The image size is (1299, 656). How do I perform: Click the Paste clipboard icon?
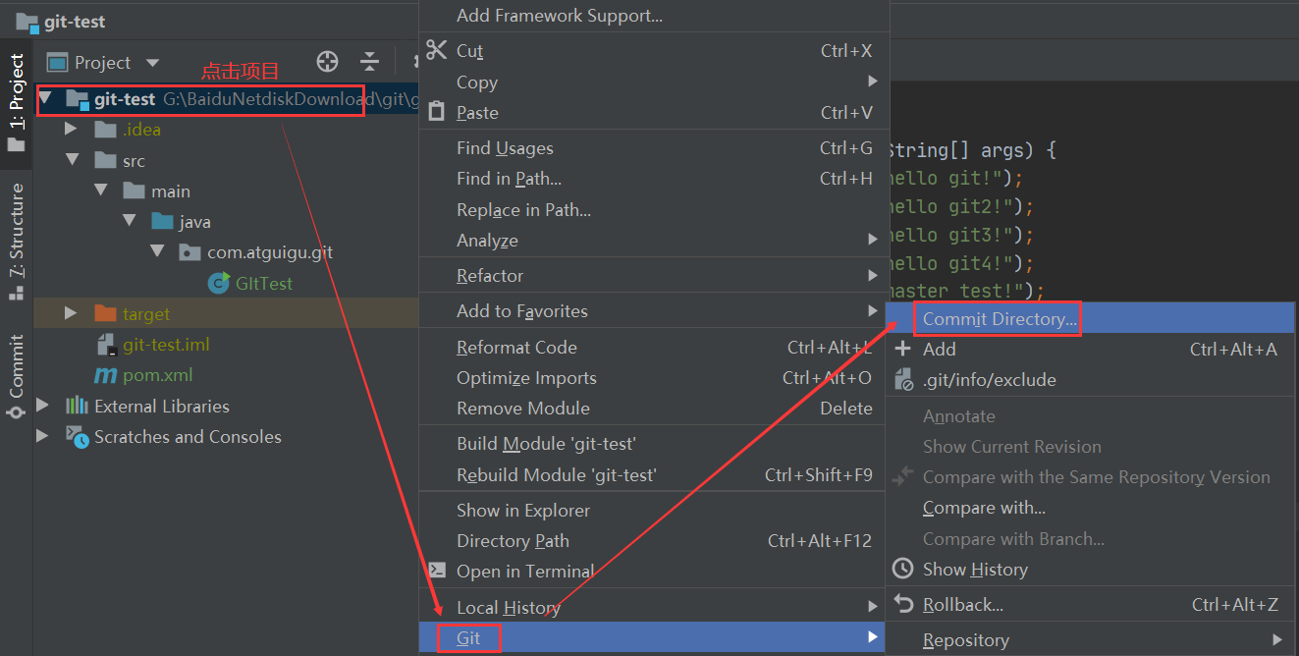[437, 112]
